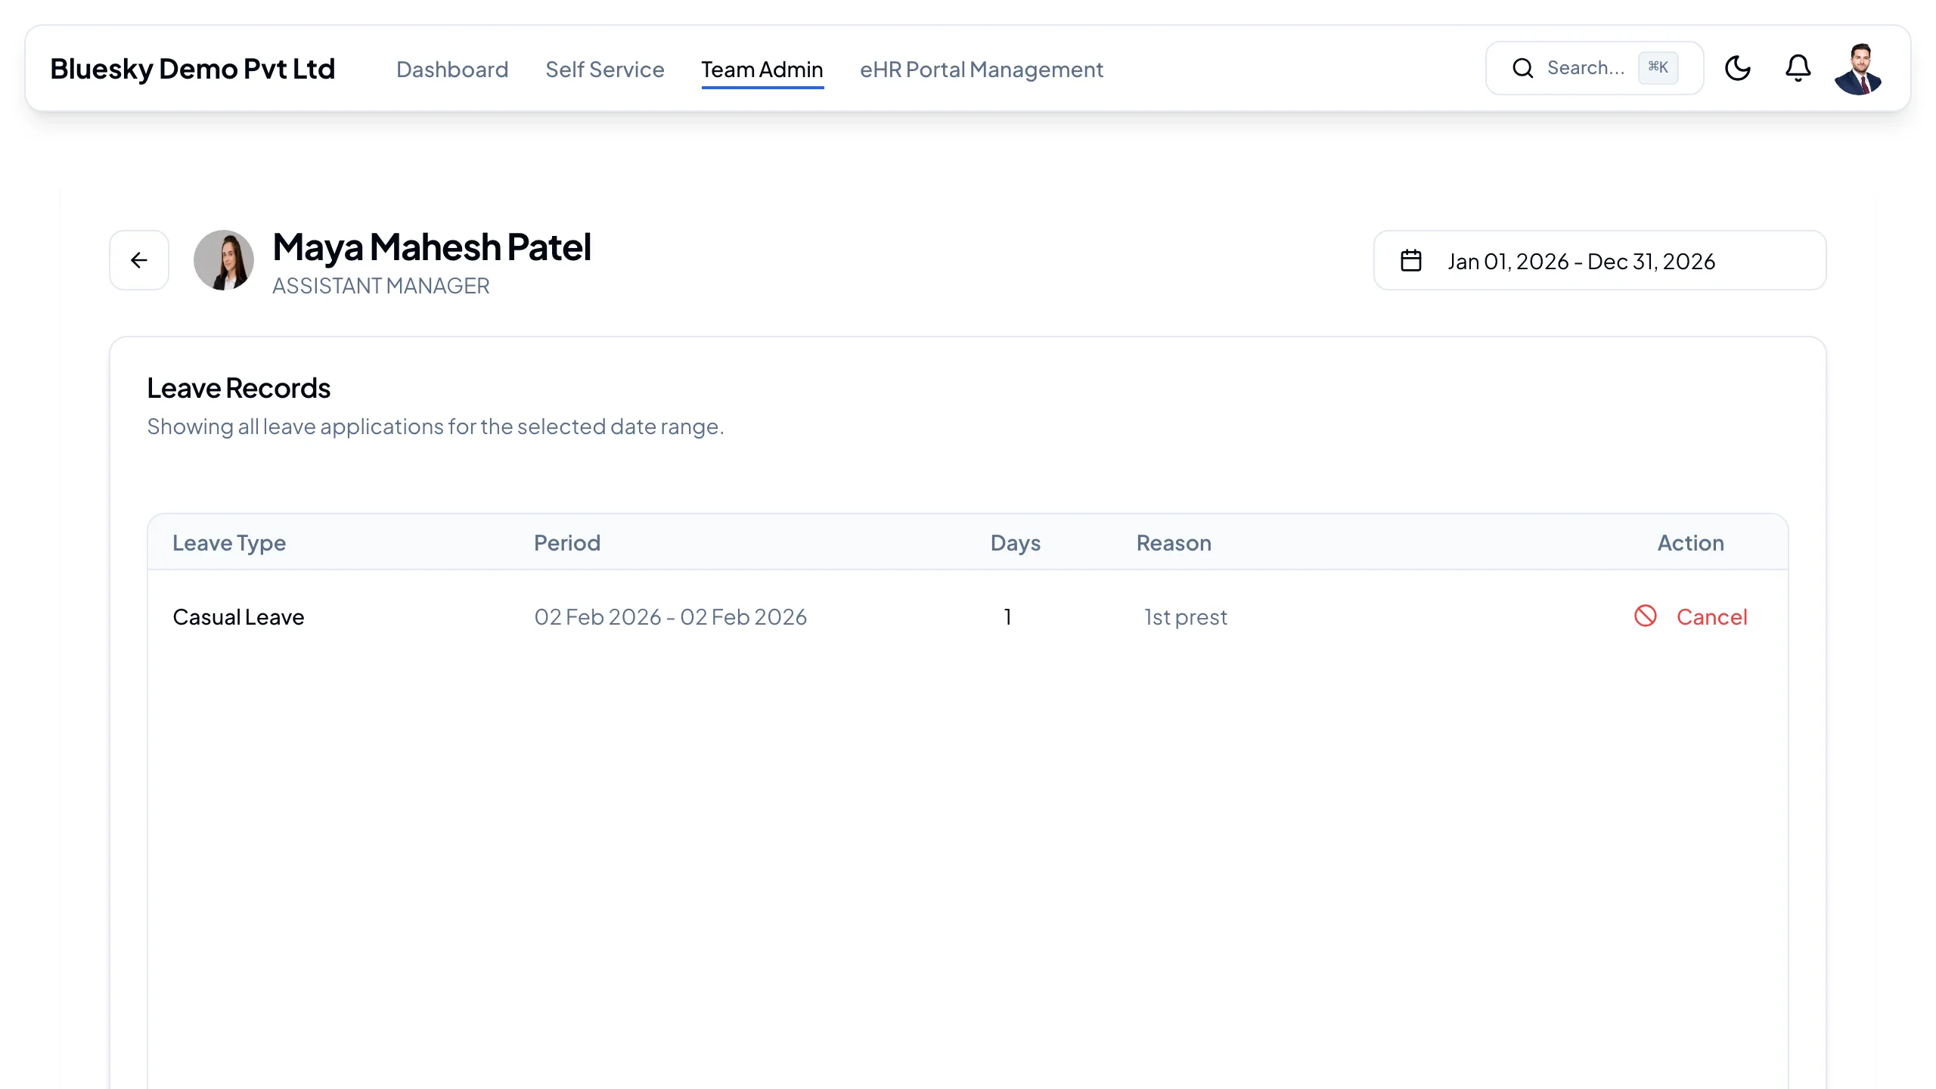Click the Action column header
Viewport: 1936px width, 1089px height.
coord(1691,543)
